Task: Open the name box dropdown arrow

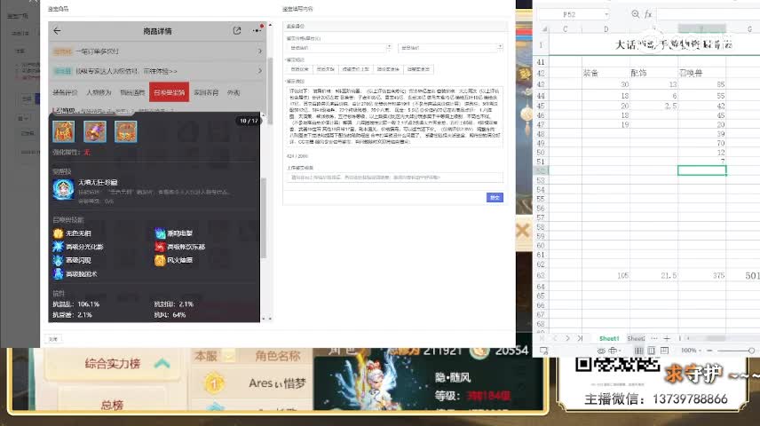Action: click(x=606, y=14)
